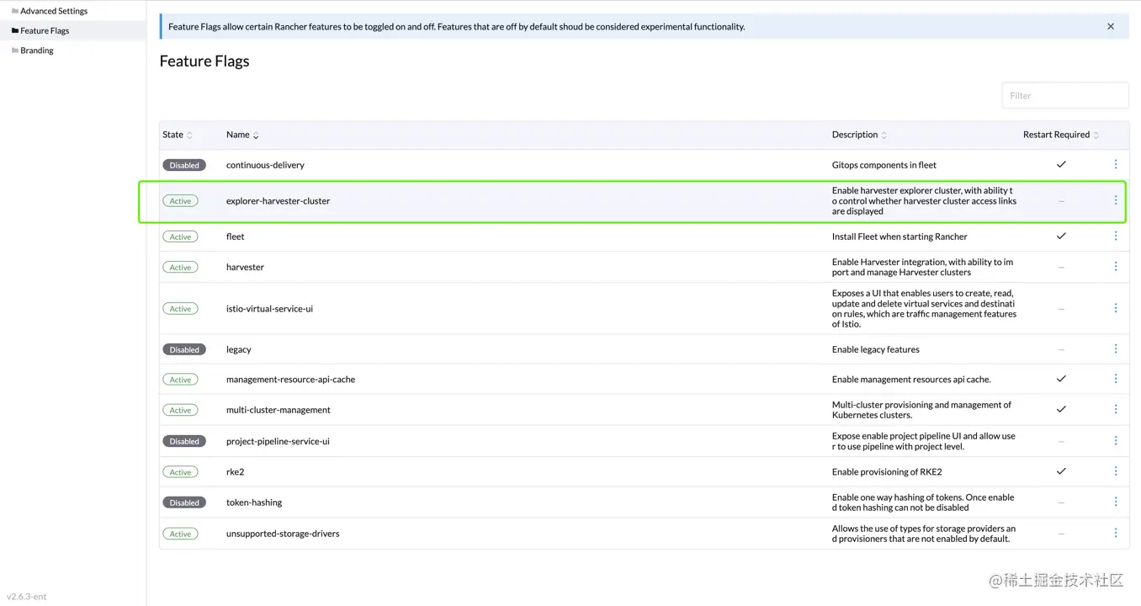1141x606 pixels.
Task: Click restart-required checkmark for rke2
Action: [1061, 471]
